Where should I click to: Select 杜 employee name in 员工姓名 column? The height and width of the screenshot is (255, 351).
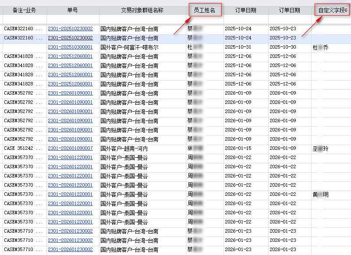click(195, 47)
